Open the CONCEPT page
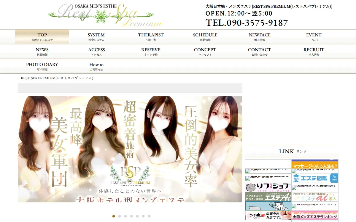356x222 pixels. click(x=205, y=52)
